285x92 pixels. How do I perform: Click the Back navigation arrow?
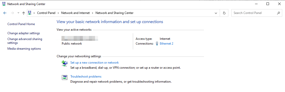(x=5, y=13)
